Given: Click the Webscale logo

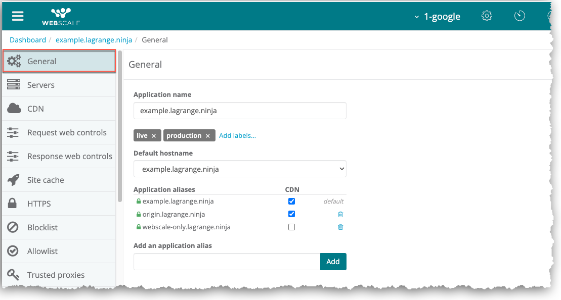Looking at the screenshot, I should pos(61,16).
